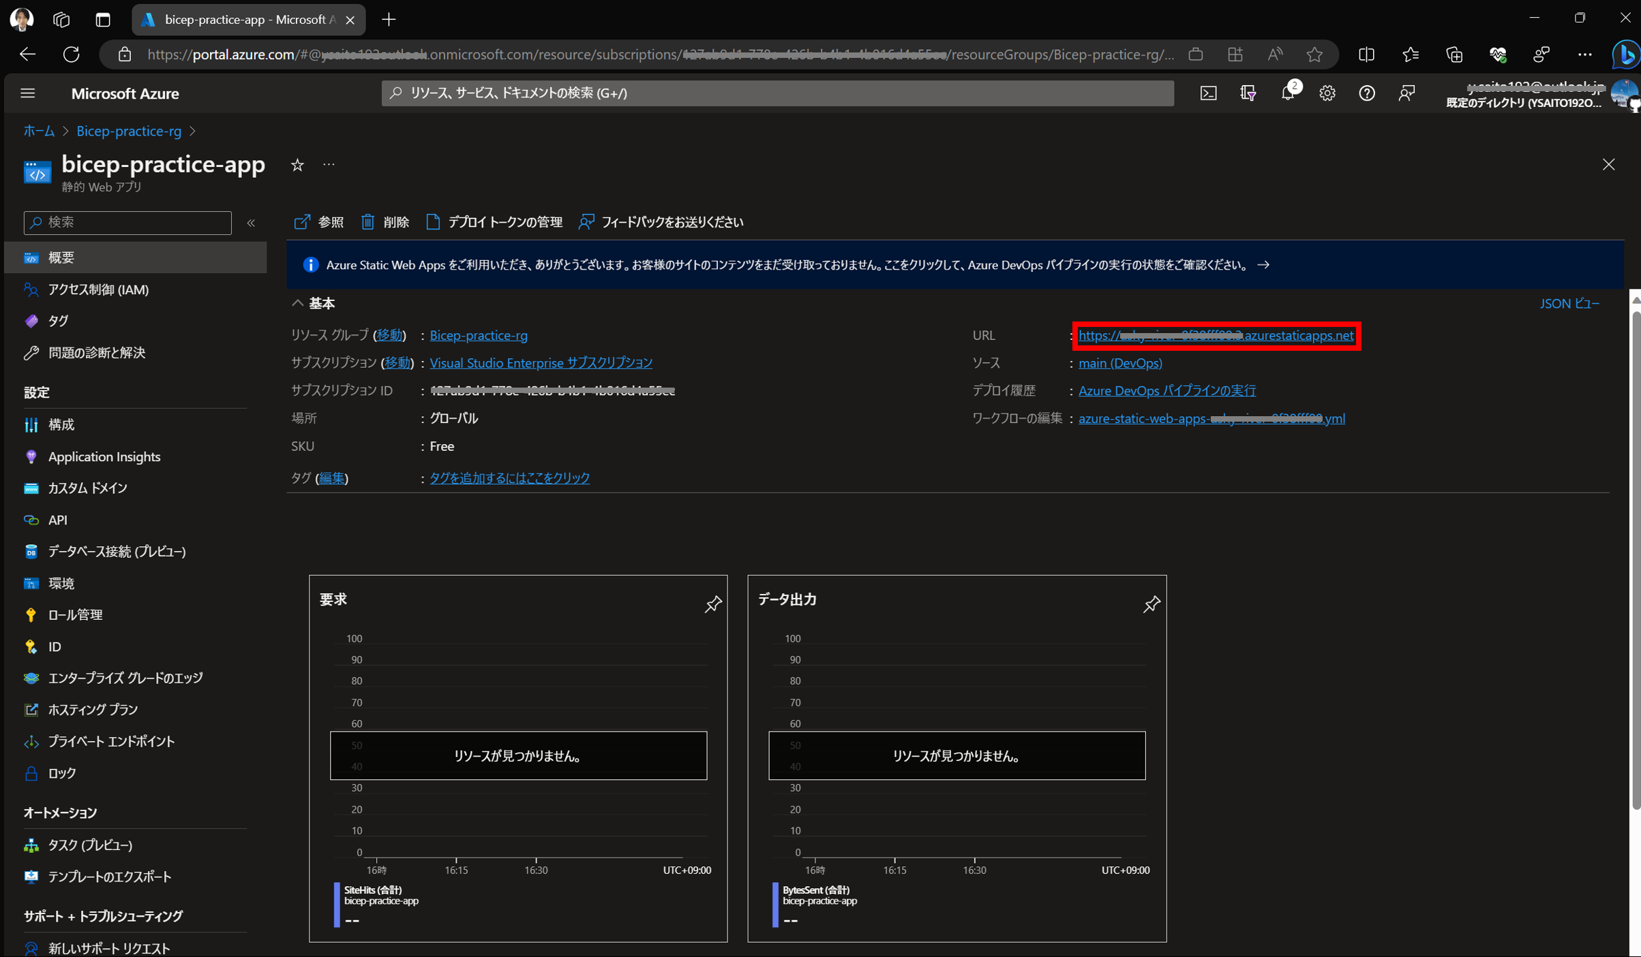Favorite bicep-practice-app with star icon
This screenshot has width=1641, height=957.
(297, 165)
